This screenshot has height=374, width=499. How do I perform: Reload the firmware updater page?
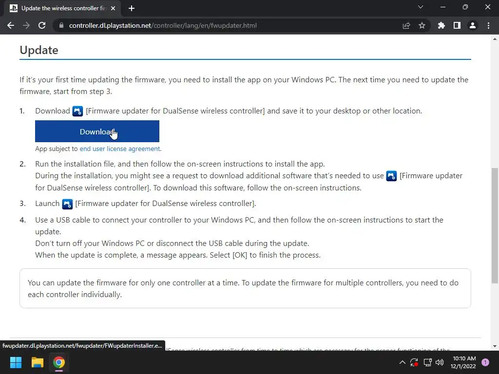42,25
